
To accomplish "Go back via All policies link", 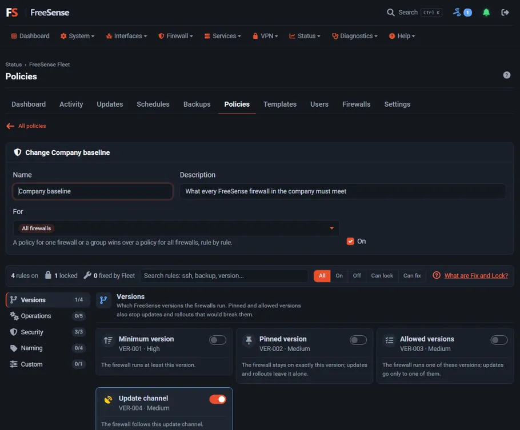I will coord(32,126).
